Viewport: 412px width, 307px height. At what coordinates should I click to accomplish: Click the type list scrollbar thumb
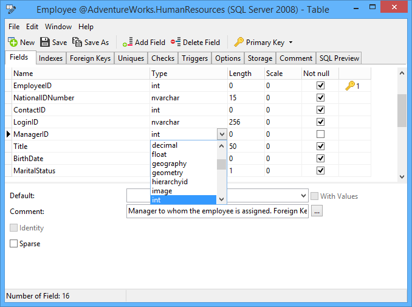click(x=222, y=164)
